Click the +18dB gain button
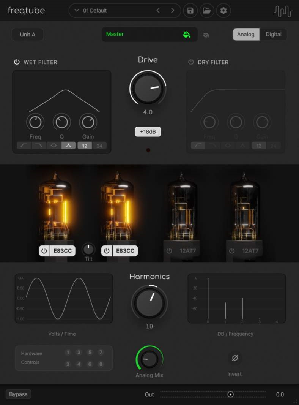 [148, 132]
